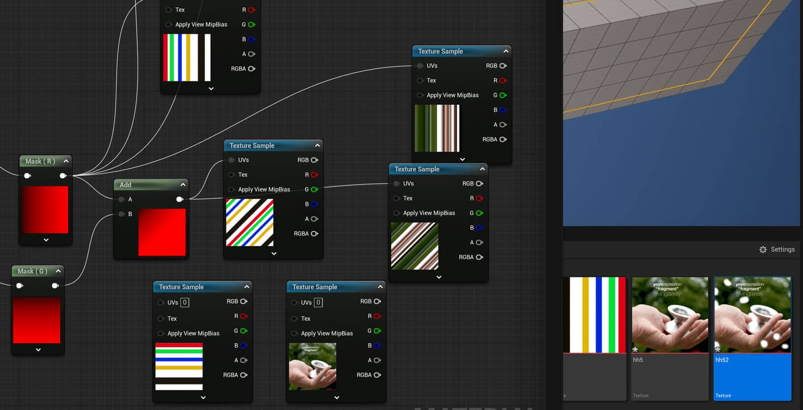803x410 pixels.
Task: Collapse the Add node via header caret
Action: (x=182, y=185)
